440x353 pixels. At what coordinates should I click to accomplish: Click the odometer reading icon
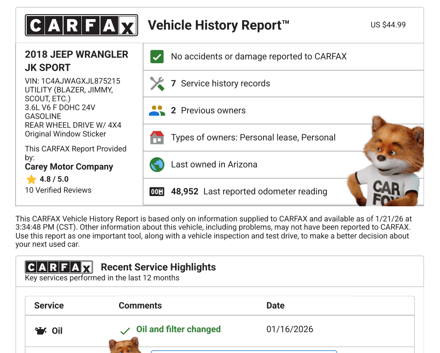coord(157,192)
